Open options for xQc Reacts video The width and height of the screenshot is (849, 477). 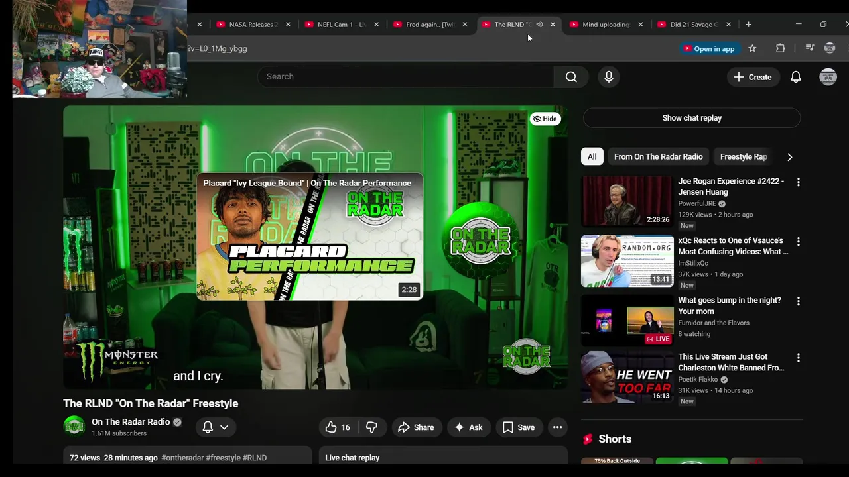coord(798,242)
